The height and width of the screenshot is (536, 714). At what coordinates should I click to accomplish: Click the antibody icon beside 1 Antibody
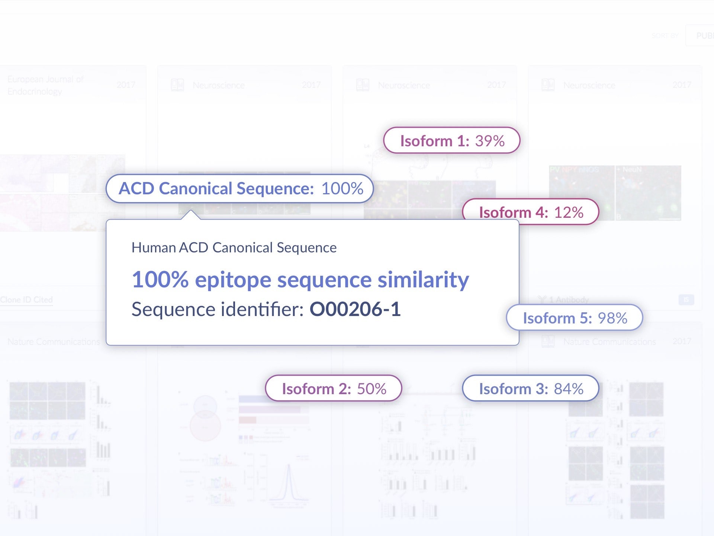[x=542, y=300]
